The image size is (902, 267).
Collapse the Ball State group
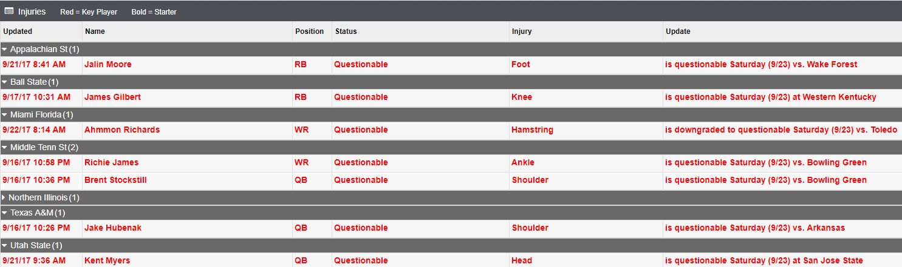(x=4, y=82)
